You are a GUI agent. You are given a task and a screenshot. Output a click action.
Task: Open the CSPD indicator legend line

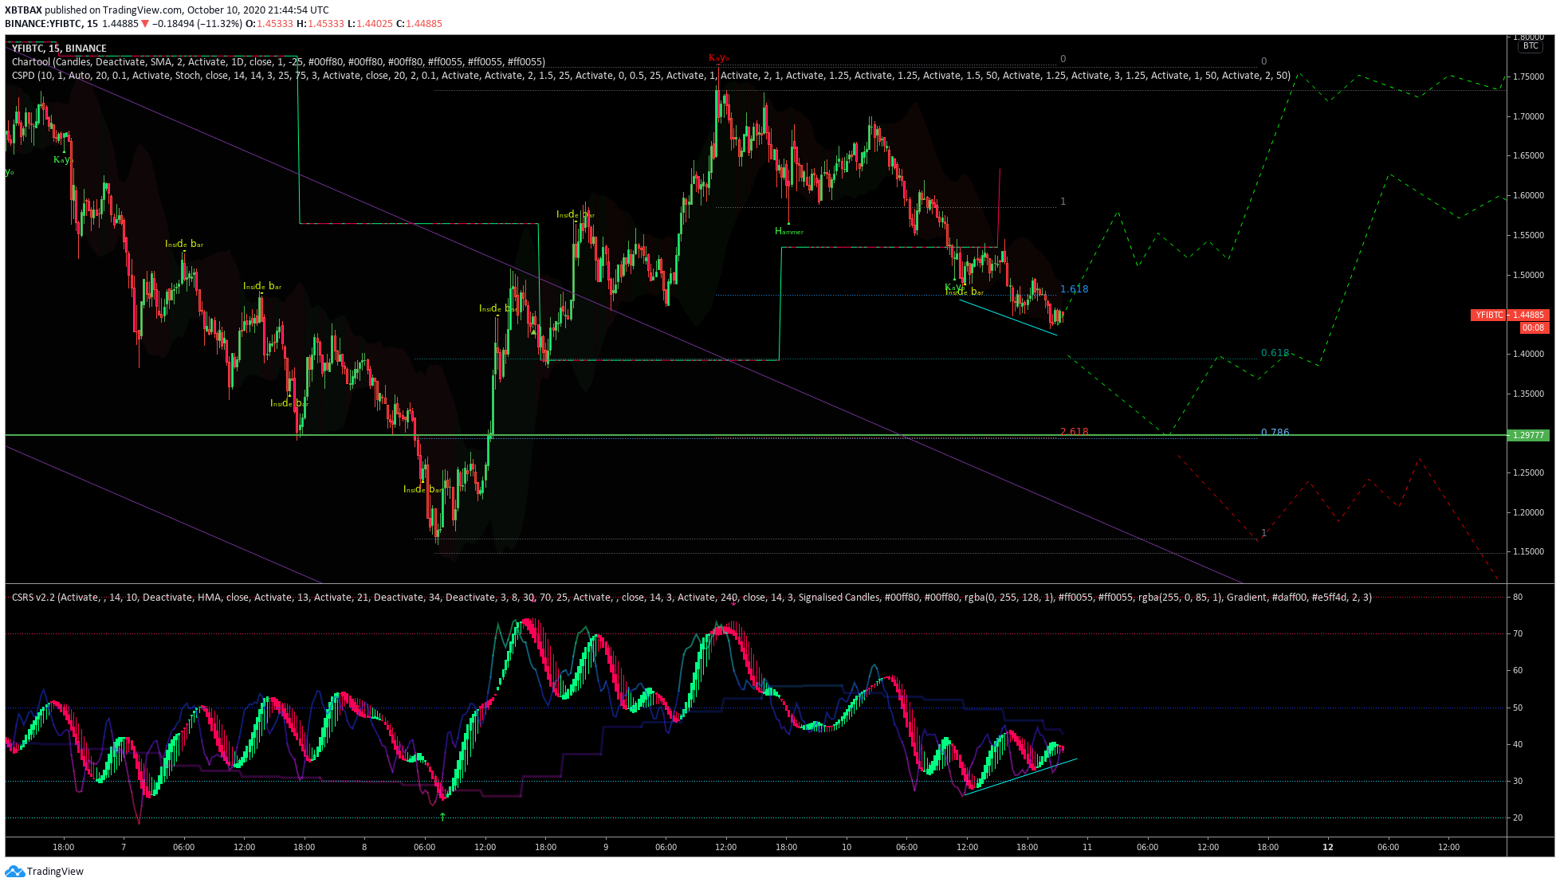650,76
